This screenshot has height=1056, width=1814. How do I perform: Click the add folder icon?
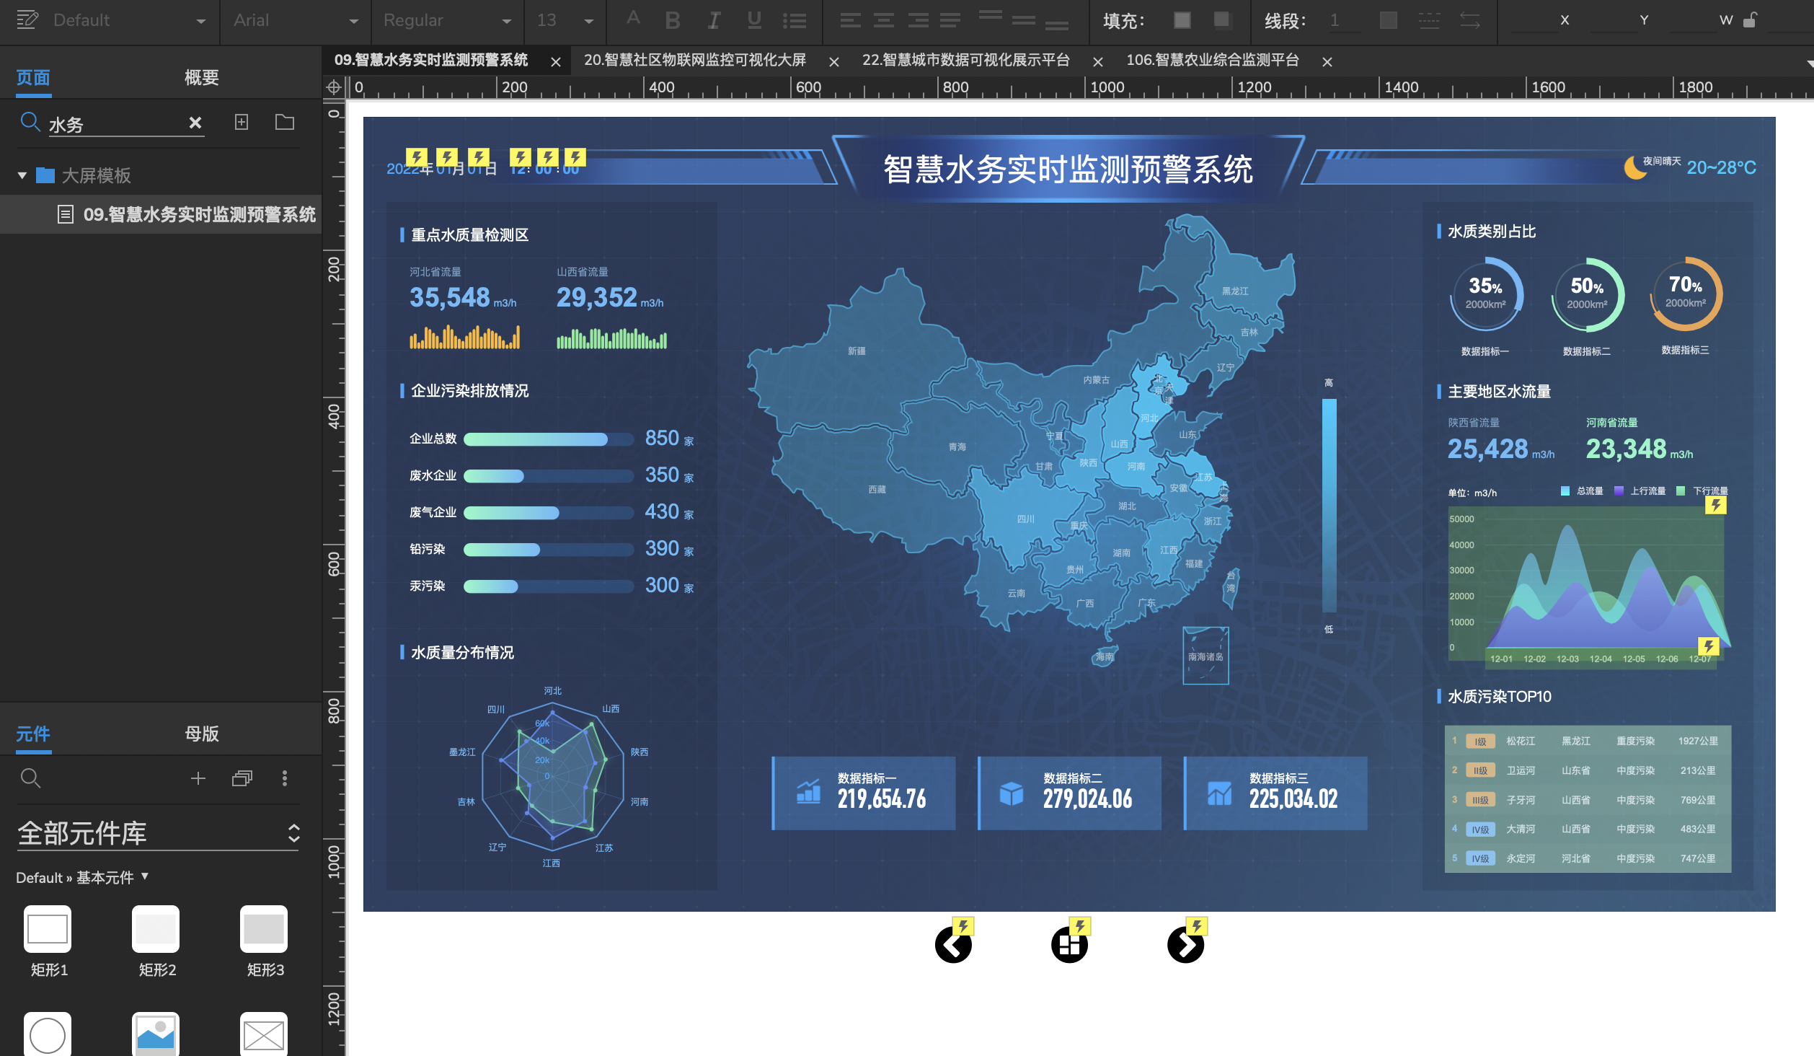[285, 122]
